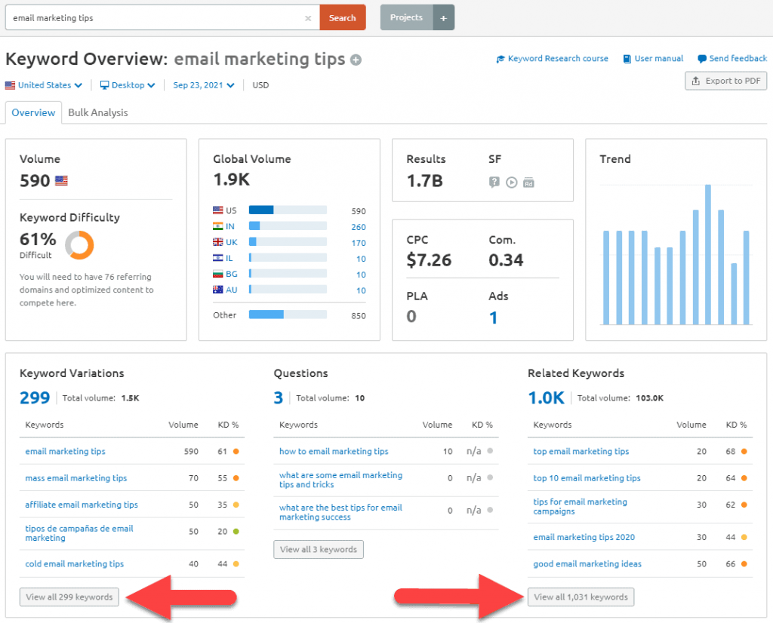The height and width of the screenshot is (623, 773).
Task: Open the 'email marketing tips 2020' keyword
Action: [584, 537]
